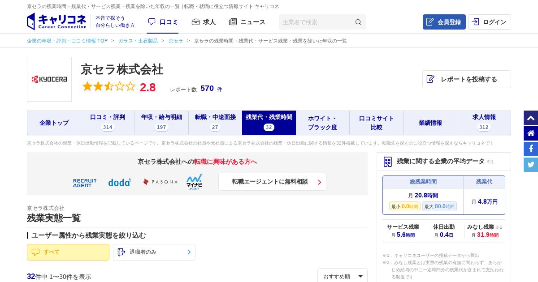
Task: Switch to 業績情報 tab
Action: coord(430,123)
